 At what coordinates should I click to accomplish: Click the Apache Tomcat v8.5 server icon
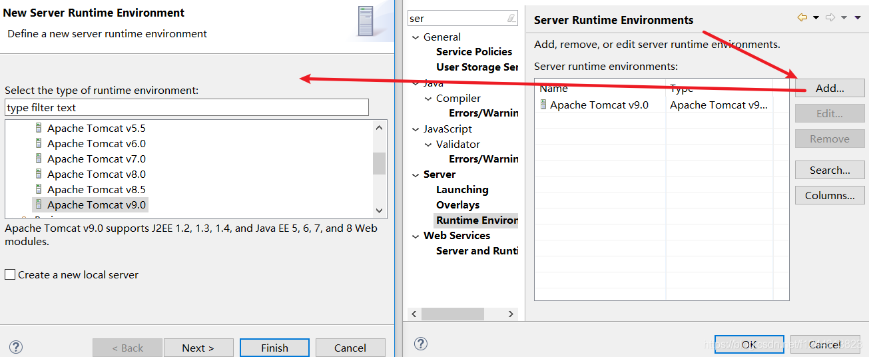[39, 189]
